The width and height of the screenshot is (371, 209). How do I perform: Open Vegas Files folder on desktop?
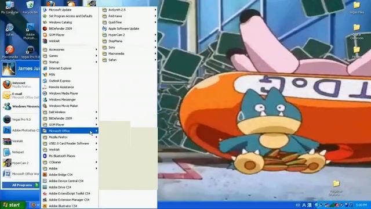tap(357, 8)
